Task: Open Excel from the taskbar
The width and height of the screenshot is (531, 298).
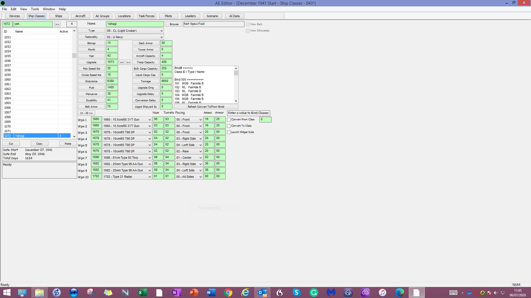Action: [x=142, y=292]
